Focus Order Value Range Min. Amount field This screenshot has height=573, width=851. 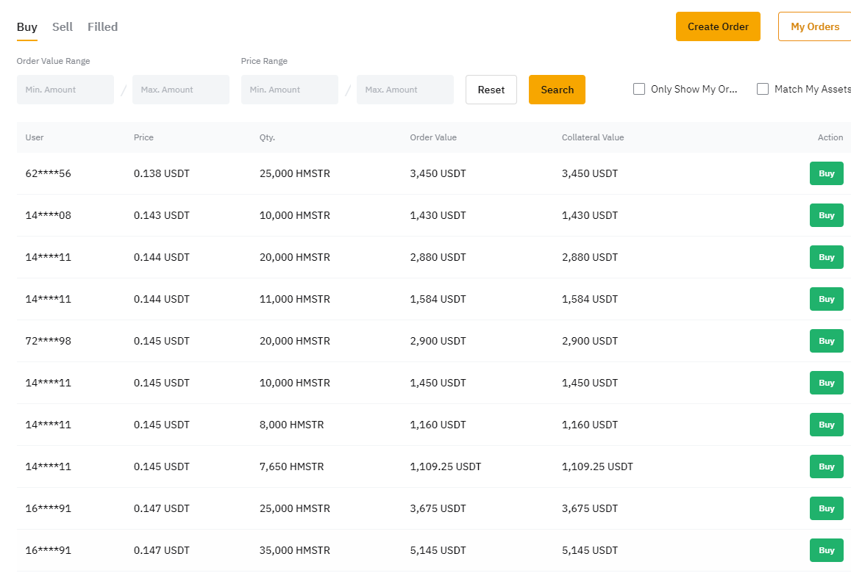point(65,90)
